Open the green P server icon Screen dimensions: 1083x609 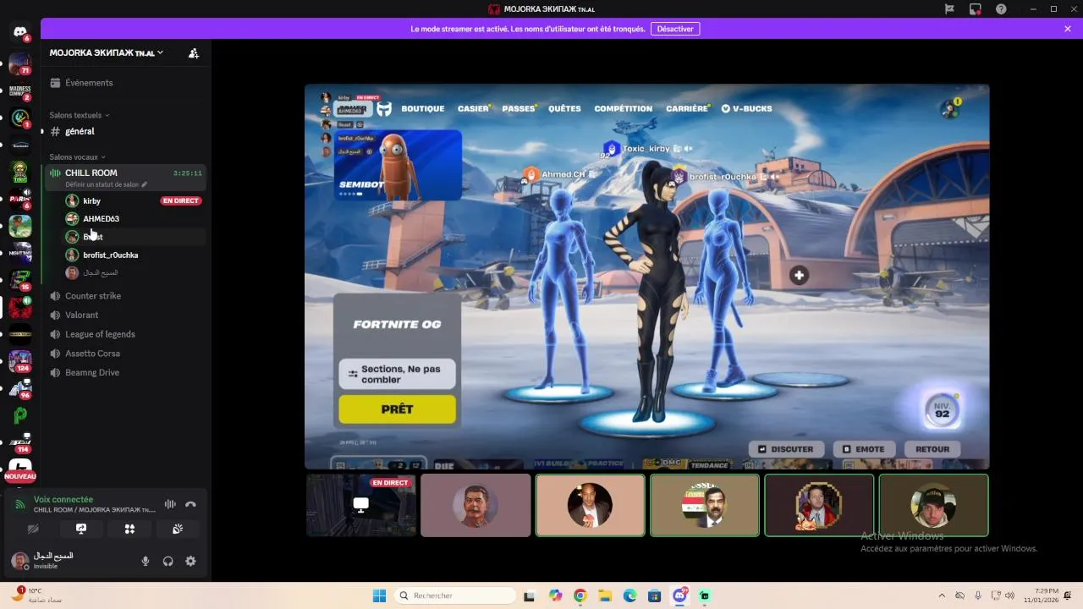20,415
